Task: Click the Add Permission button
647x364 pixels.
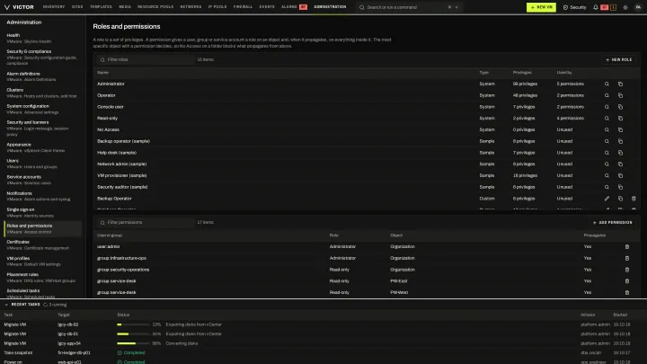Action: click(x=612, y=223)
